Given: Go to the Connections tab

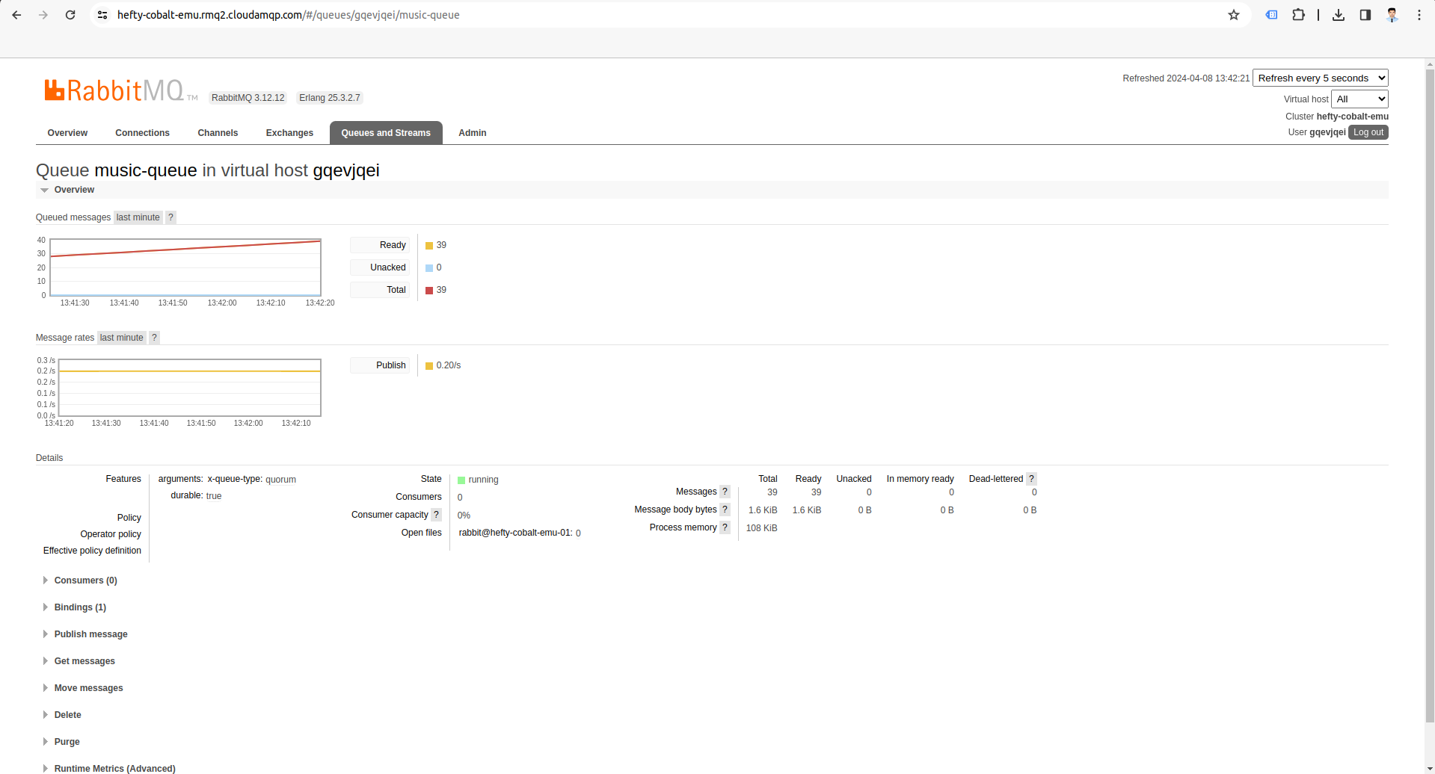Looking at the screenshot, I should (x=142, y=133).
